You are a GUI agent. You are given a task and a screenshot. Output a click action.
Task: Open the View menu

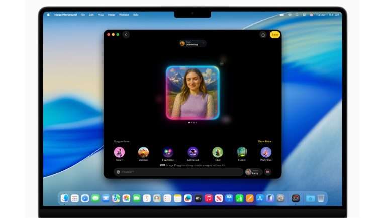(x=101, y=15)
